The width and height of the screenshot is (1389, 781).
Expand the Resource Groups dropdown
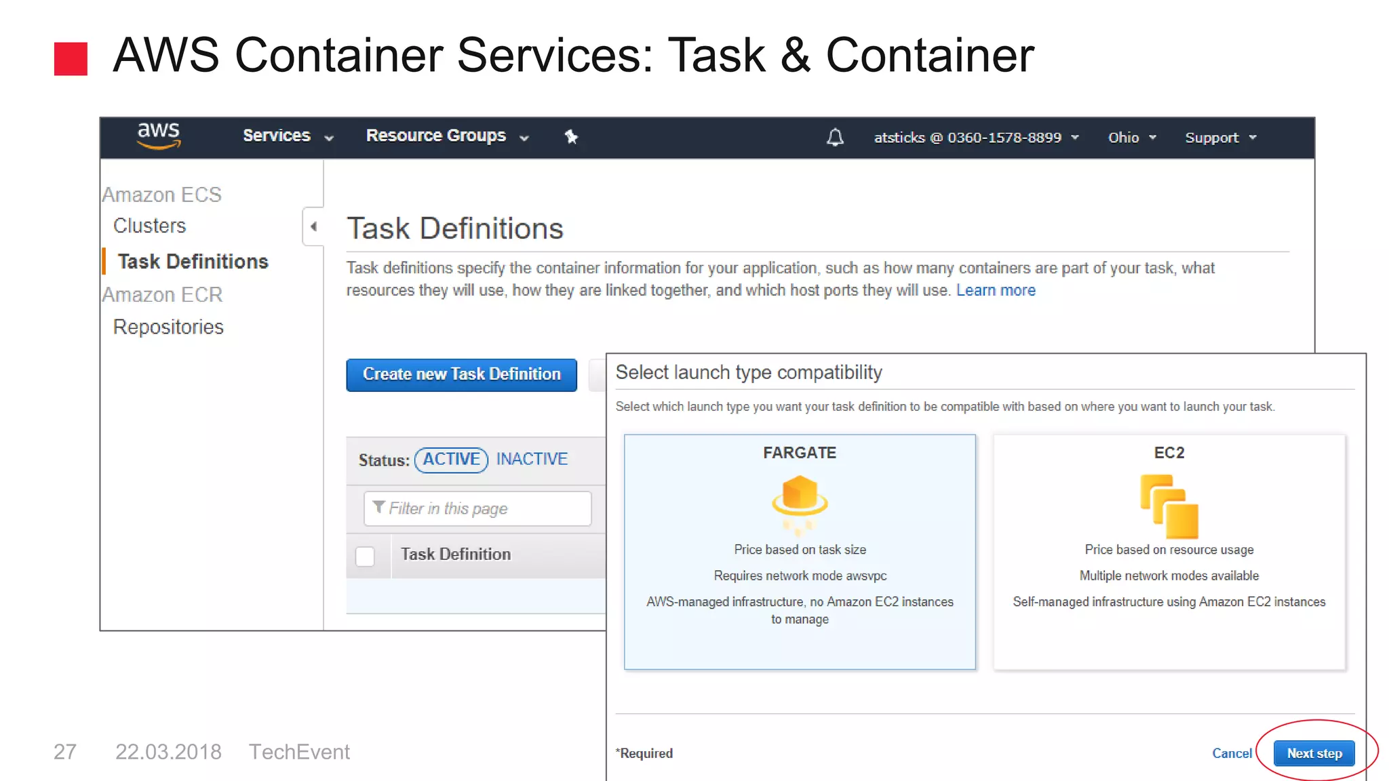(x=447, y=136)
